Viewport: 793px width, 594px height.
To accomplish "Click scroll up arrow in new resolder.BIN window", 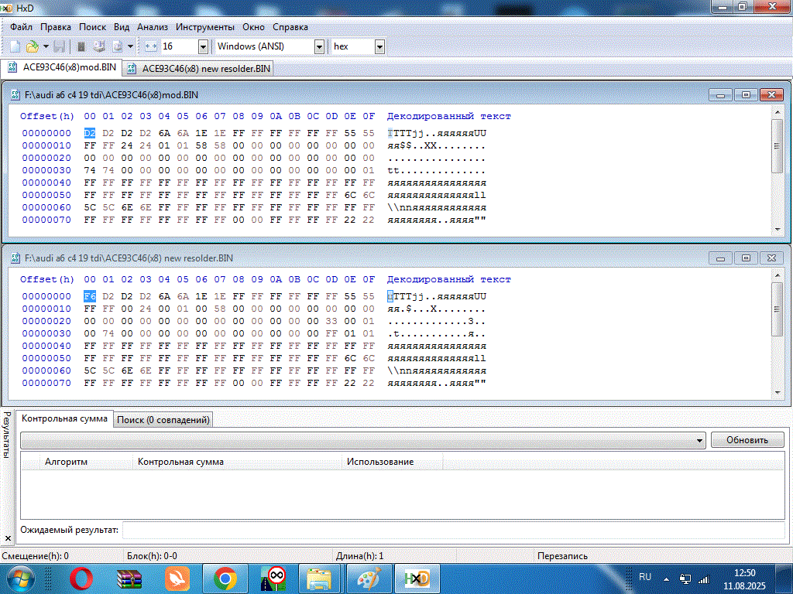I will [x=778, y=275].
